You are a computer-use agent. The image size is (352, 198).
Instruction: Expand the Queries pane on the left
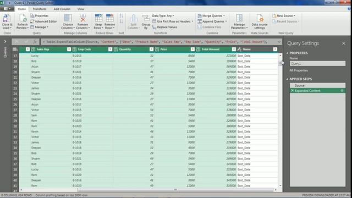(x=5, y=41)
